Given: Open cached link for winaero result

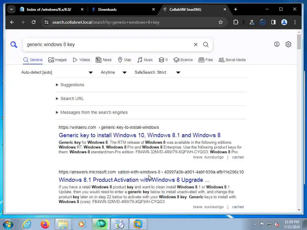Looking at the screenshot, I should click(238, 157).
